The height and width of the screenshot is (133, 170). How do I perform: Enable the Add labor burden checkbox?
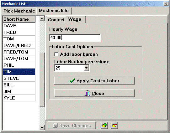click(56, 54)
